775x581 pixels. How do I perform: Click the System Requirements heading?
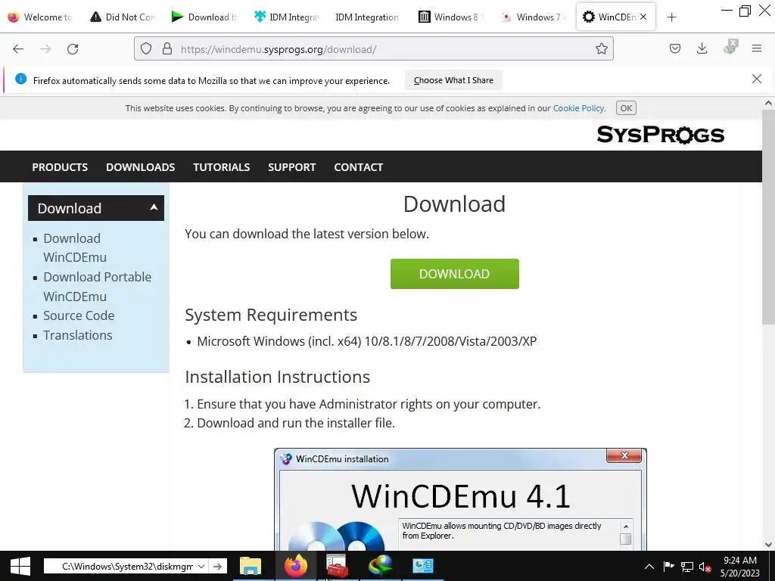(271, 315)
